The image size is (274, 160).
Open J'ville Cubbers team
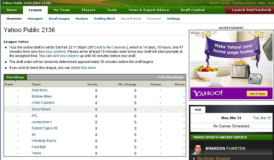pyautogui.click(x=43, y=103)
